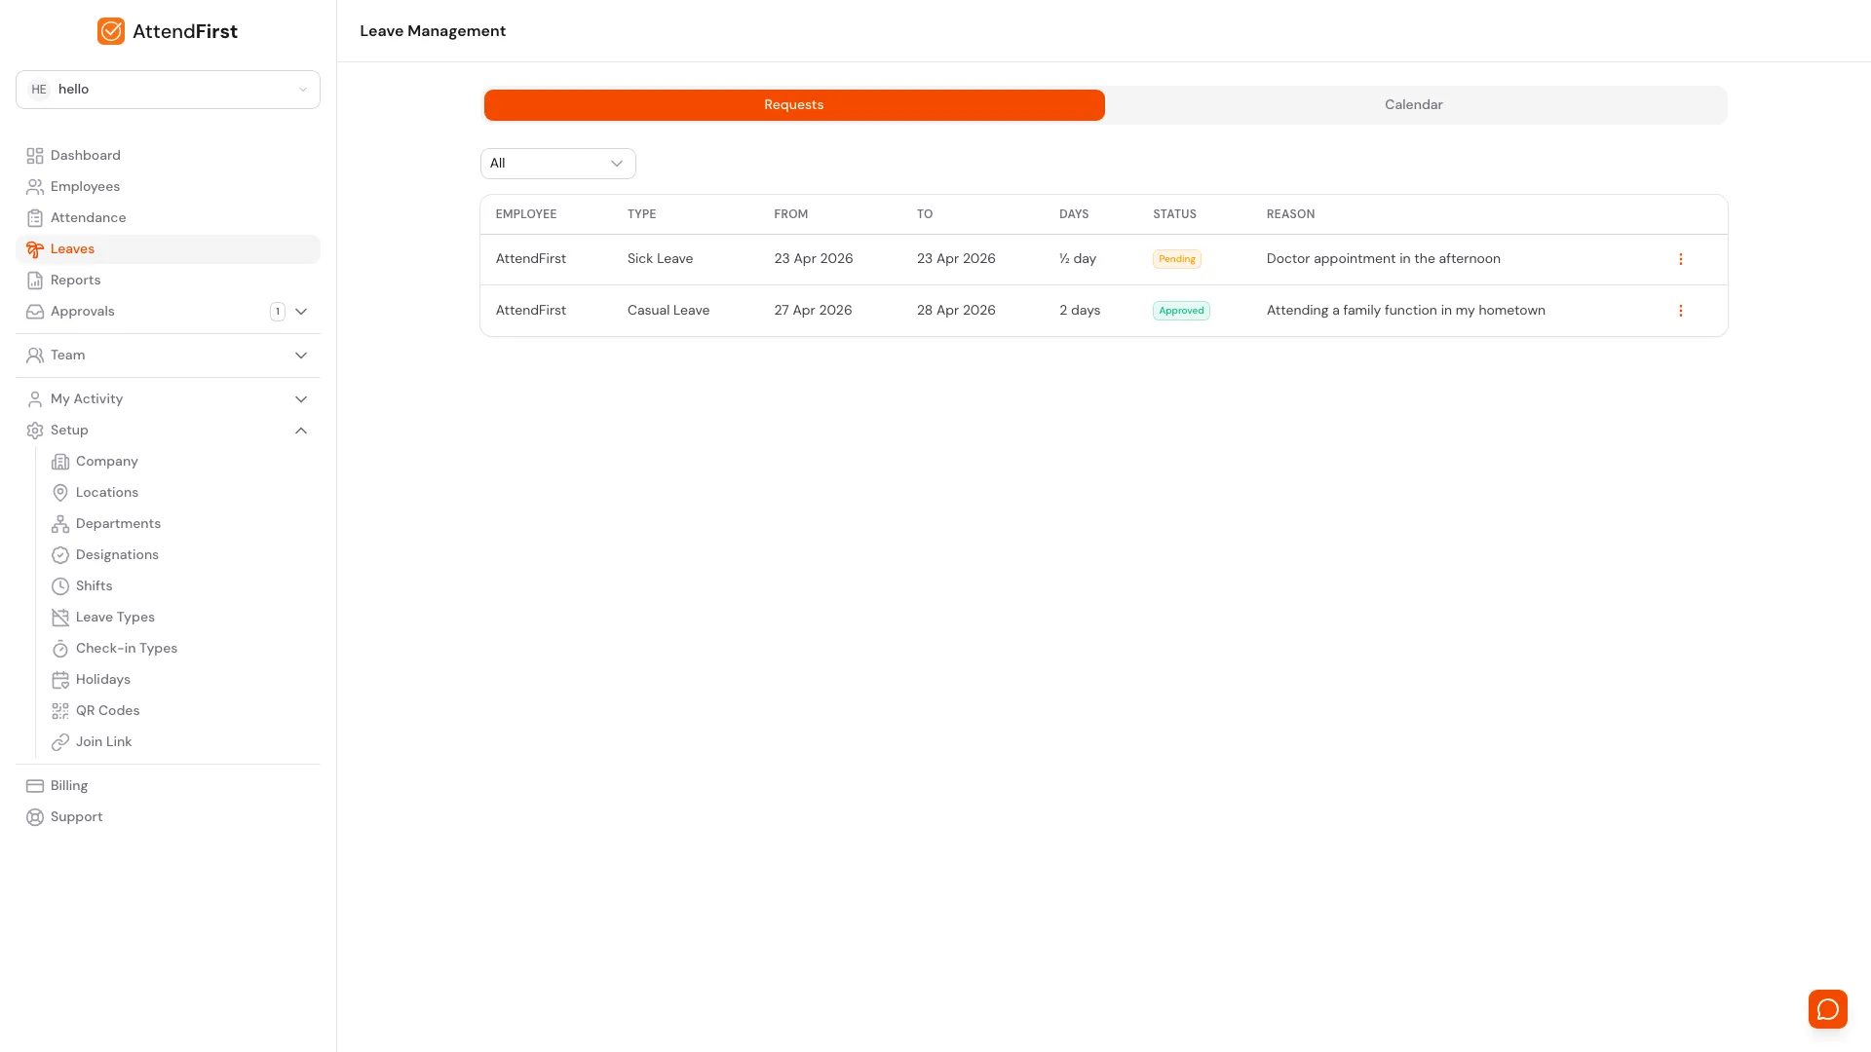Open the Attendance menu item

pos(168,218)
